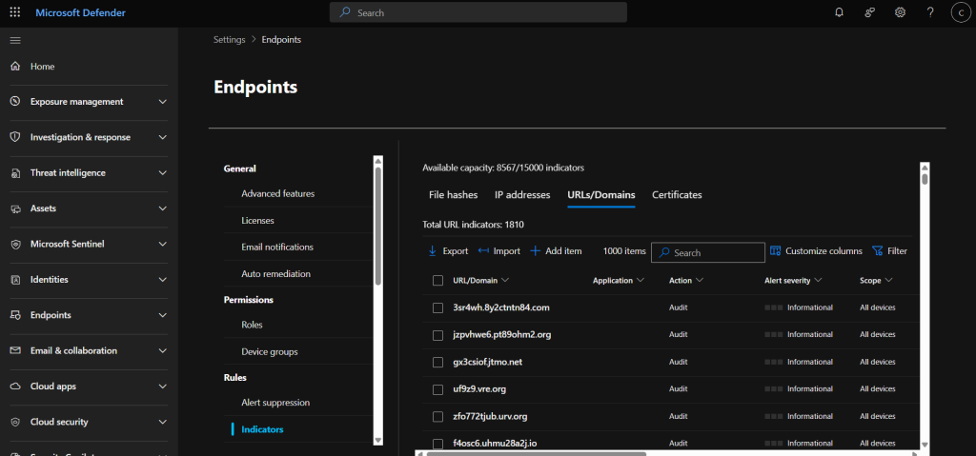Open the app launcher grid icon

15,12
